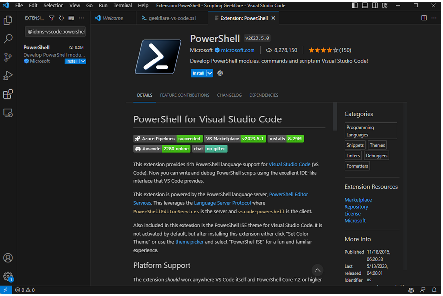443x296 pixels.
Task: Filter extensions with the funnel icon
Action: click(x=52, y=18)
